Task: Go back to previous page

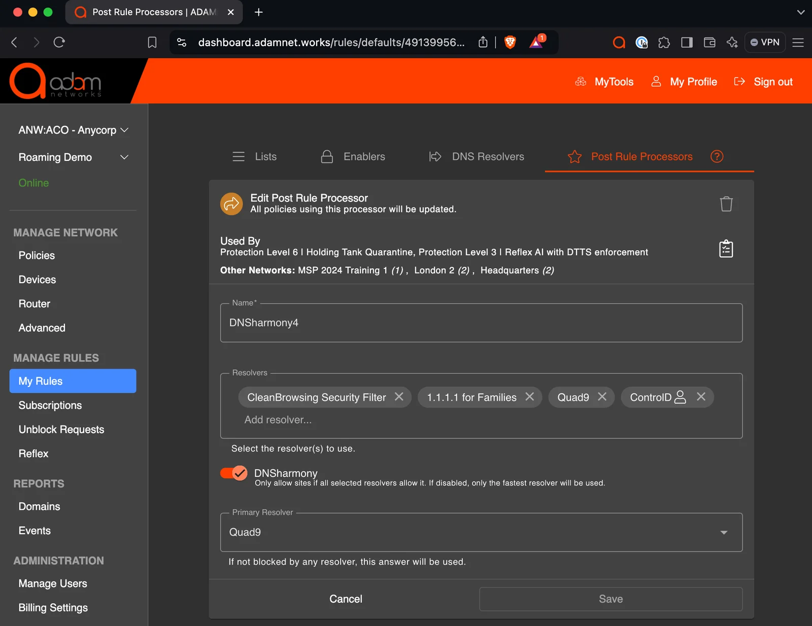Action: pos(14,42)
